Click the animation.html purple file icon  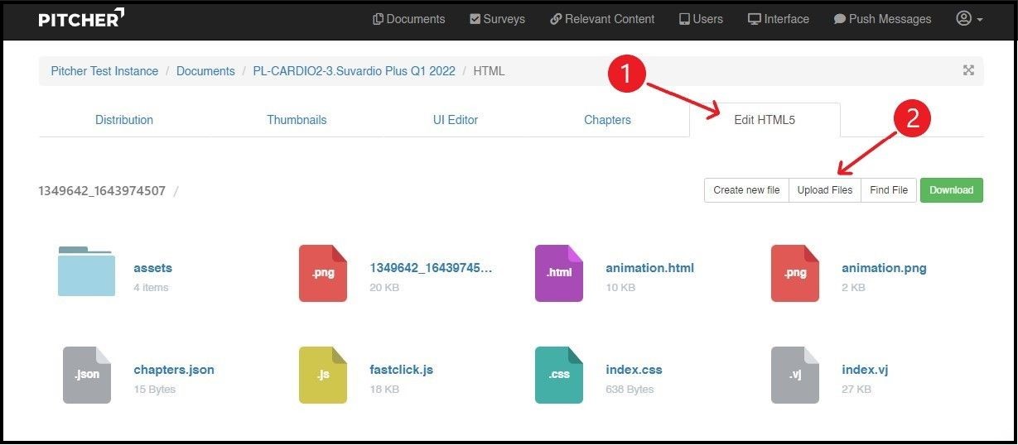(558, 273)
